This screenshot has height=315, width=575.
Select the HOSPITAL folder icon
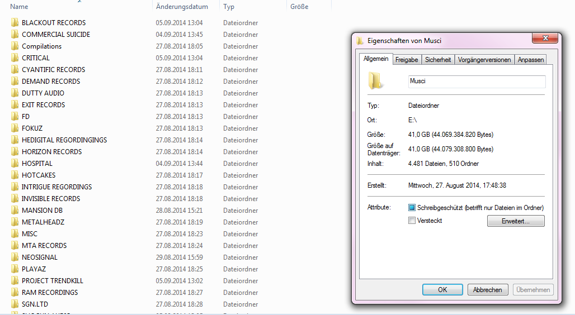pyautogui.click(x=15, y=164)
